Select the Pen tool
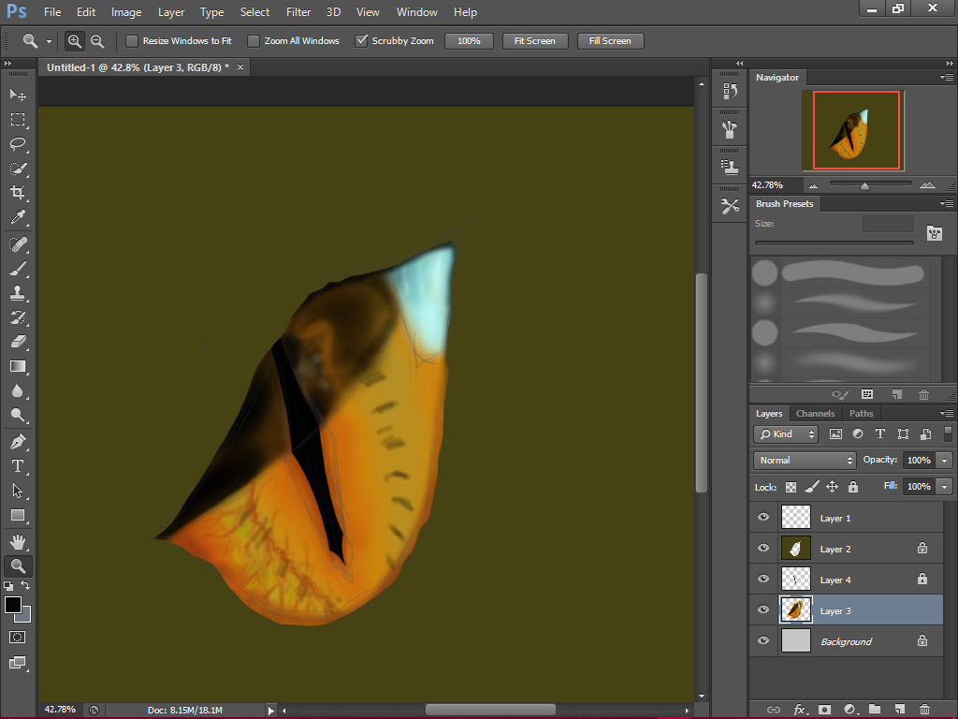 click(x=18, y=441)
